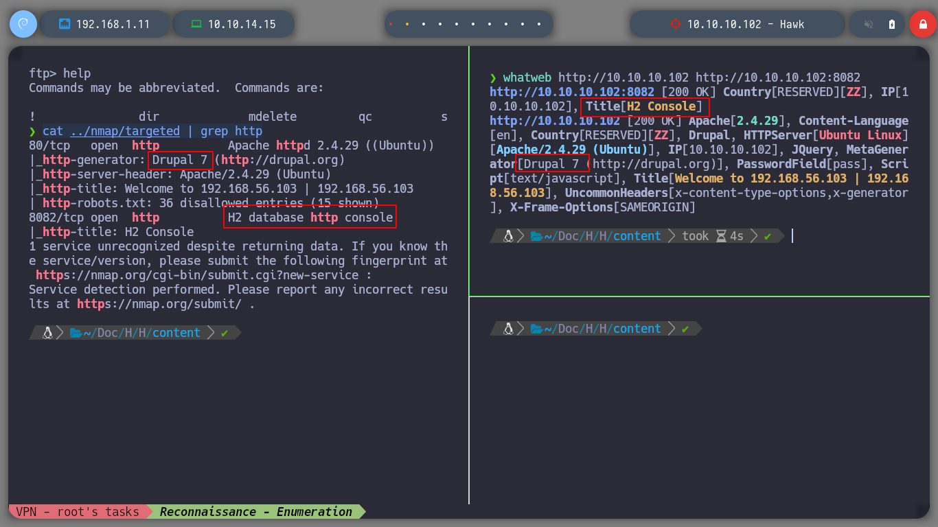Click the http://10.10.10.102:8082 URL in whatweb output
Image resolution: width=938 pixels, height=527 pixels.
click(572, 92)
